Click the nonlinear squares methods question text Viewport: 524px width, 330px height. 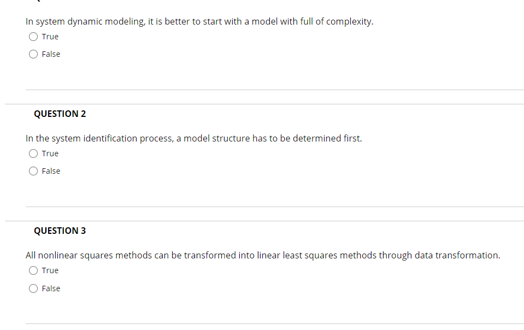coord(263,255)
